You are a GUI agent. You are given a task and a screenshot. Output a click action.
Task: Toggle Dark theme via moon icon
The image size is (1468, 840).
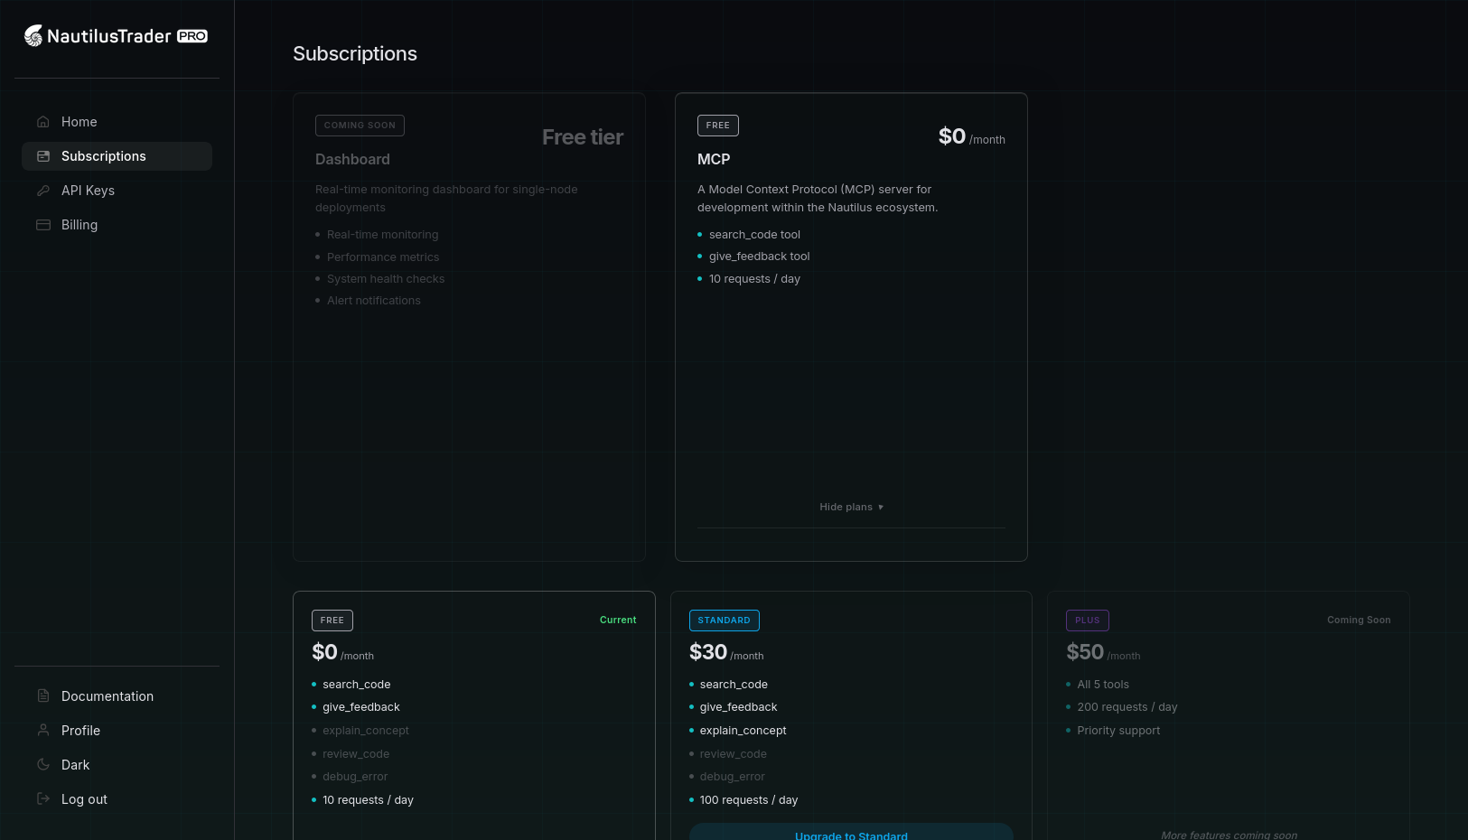tap(43, 765)
